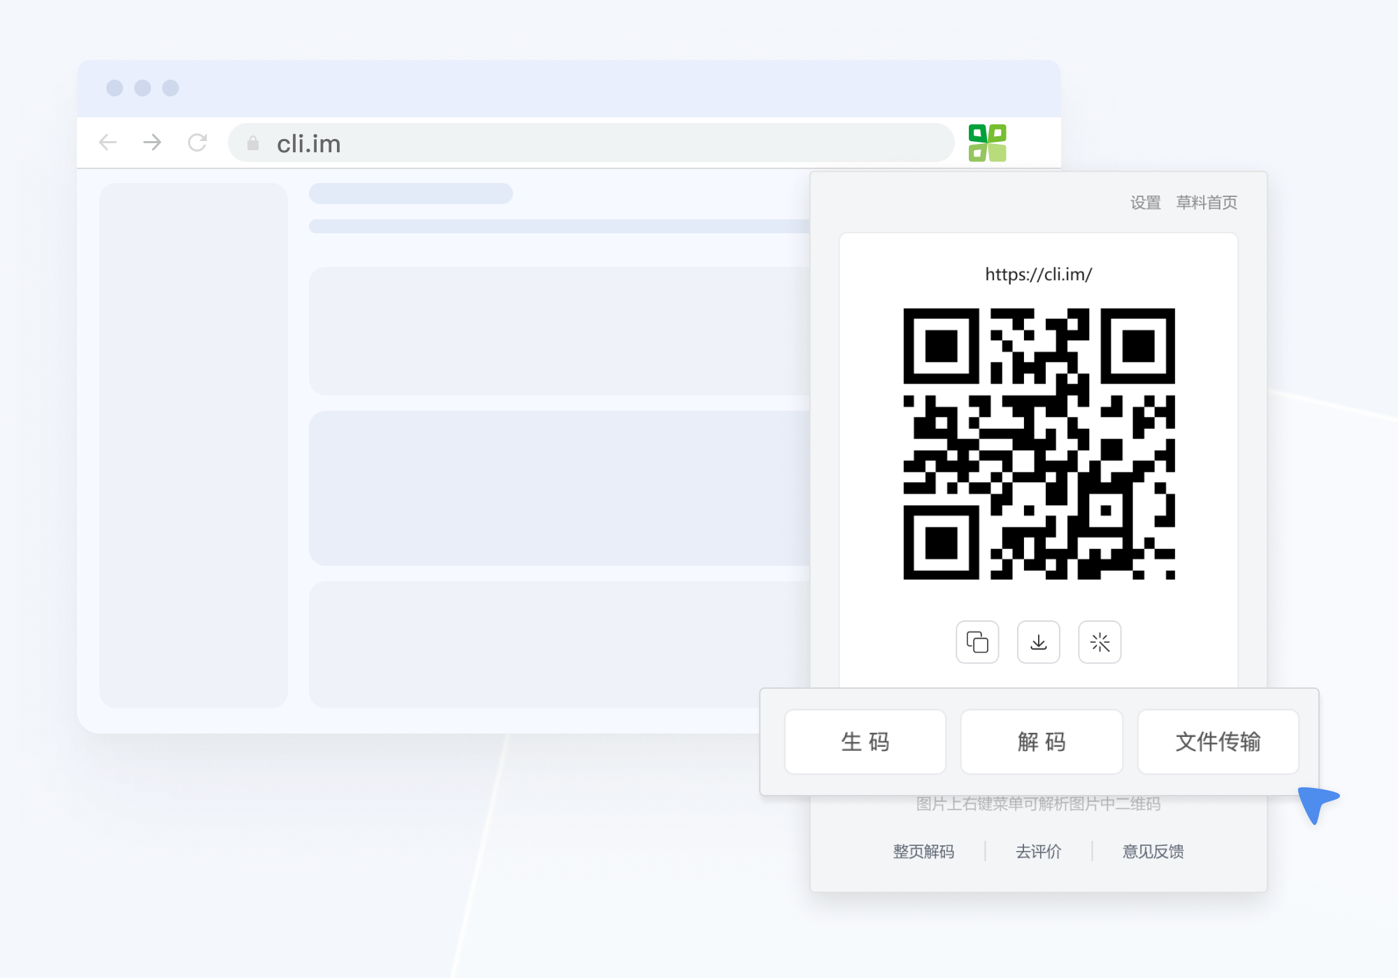Copy the QR code with copy icon
1398x978 pixels.
977,642
